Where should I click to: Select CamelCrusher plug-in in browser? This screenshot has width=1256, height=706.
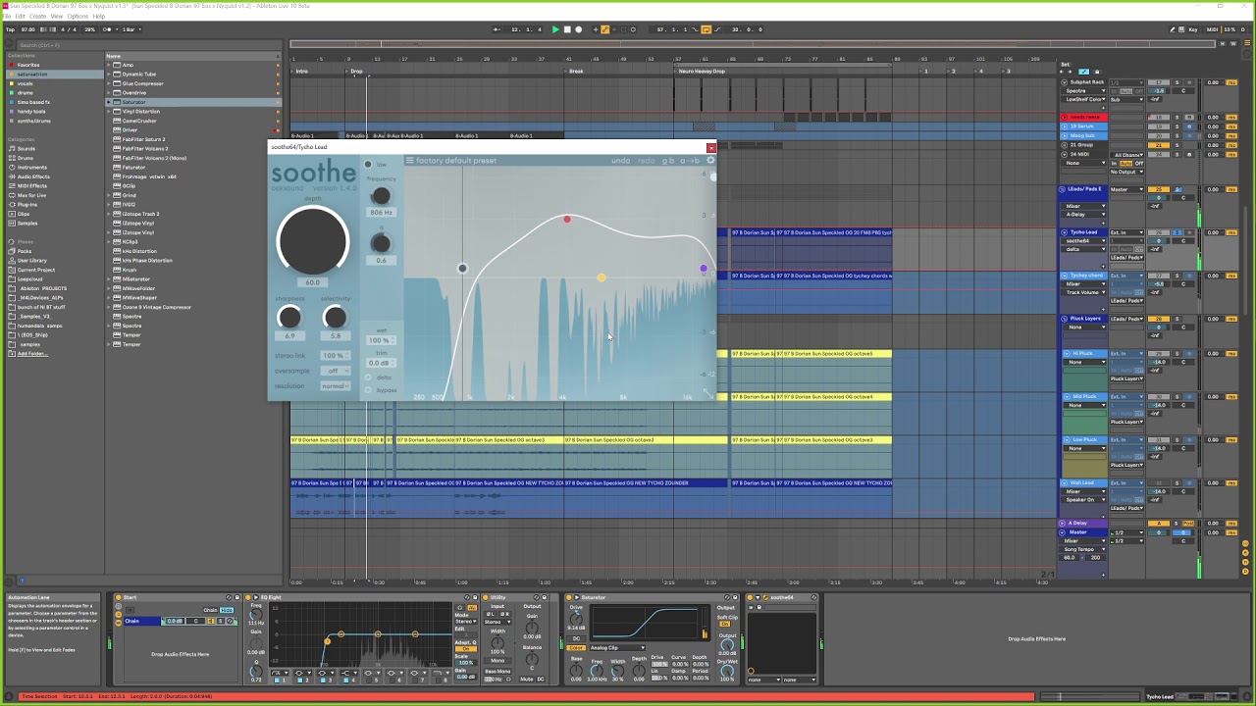[x=139, y=121]
